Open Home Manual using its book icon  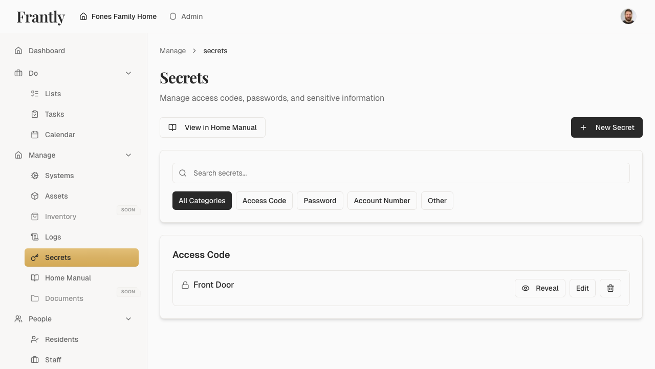tap(35, 278)
